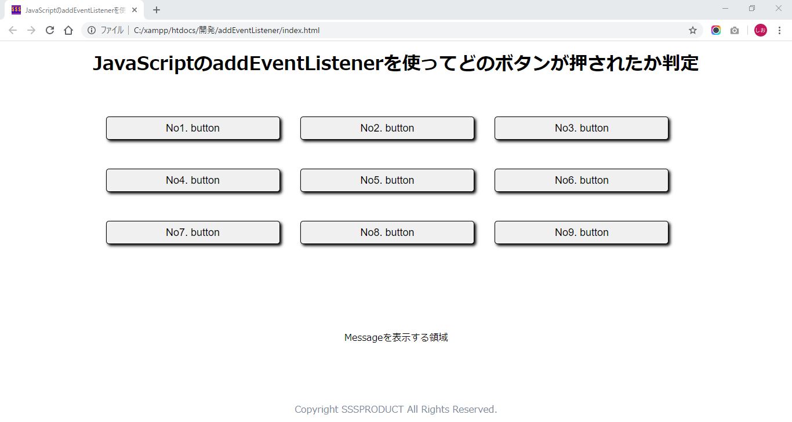This screenshot has height=422, width=792.
Task: Hit the No3. button
Action: (x=581, y=128)
